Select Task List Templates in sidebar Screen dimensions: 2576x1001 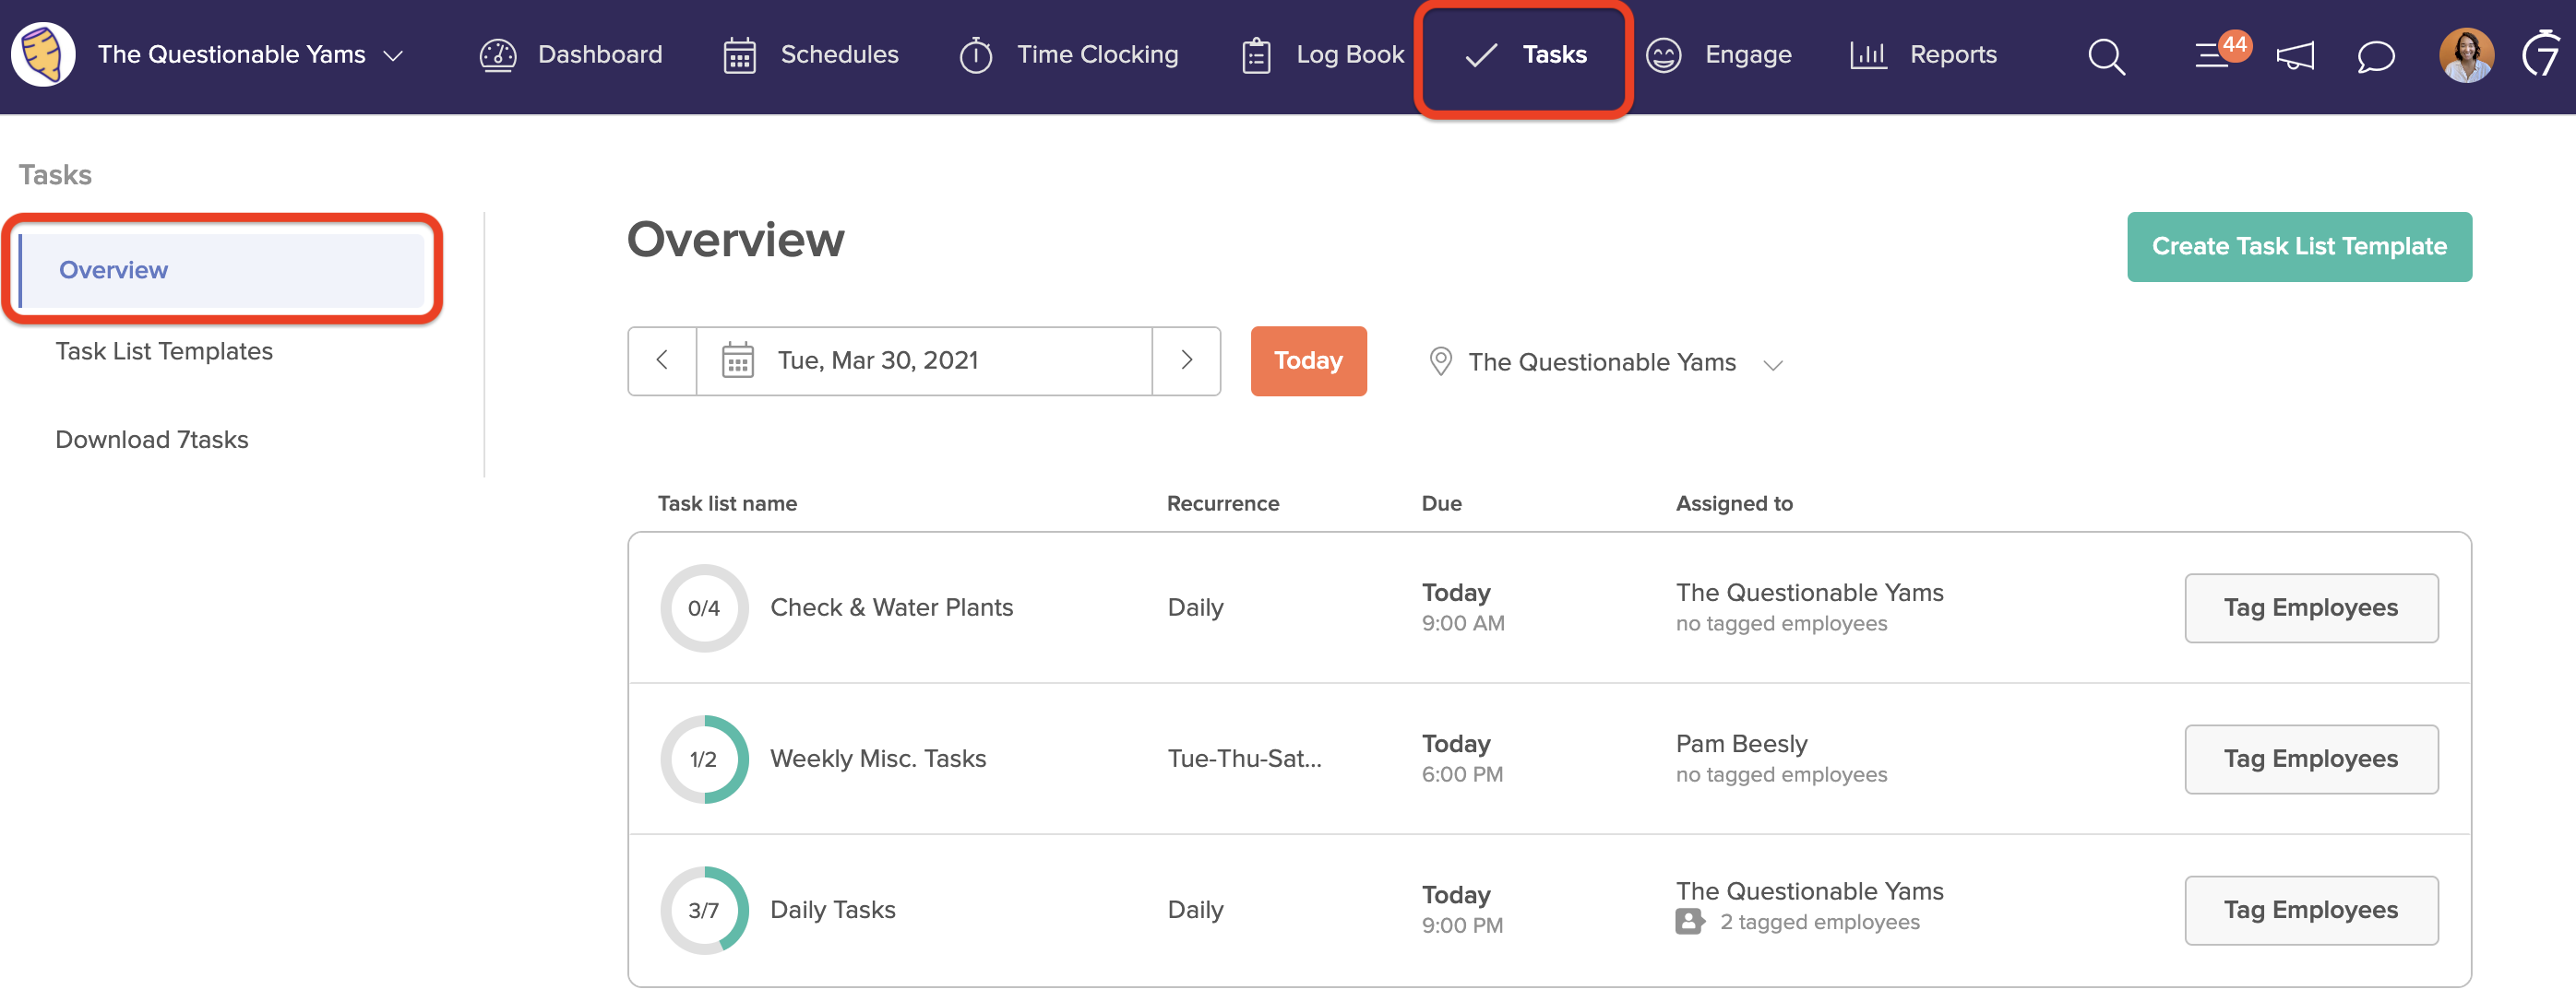164,352
